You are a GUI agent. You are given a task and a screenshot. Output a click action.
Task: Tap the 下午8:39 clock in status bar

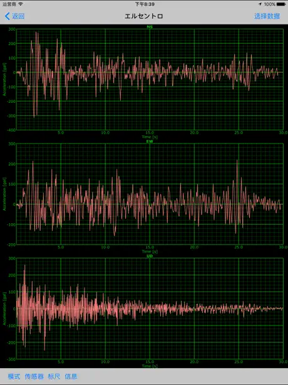145,4
